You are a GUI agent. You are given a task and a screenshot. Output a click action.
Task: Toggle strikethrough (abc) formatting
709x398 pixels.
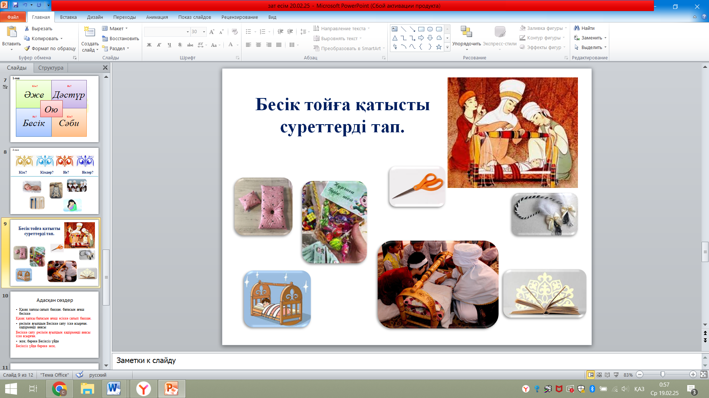point(190,45)
